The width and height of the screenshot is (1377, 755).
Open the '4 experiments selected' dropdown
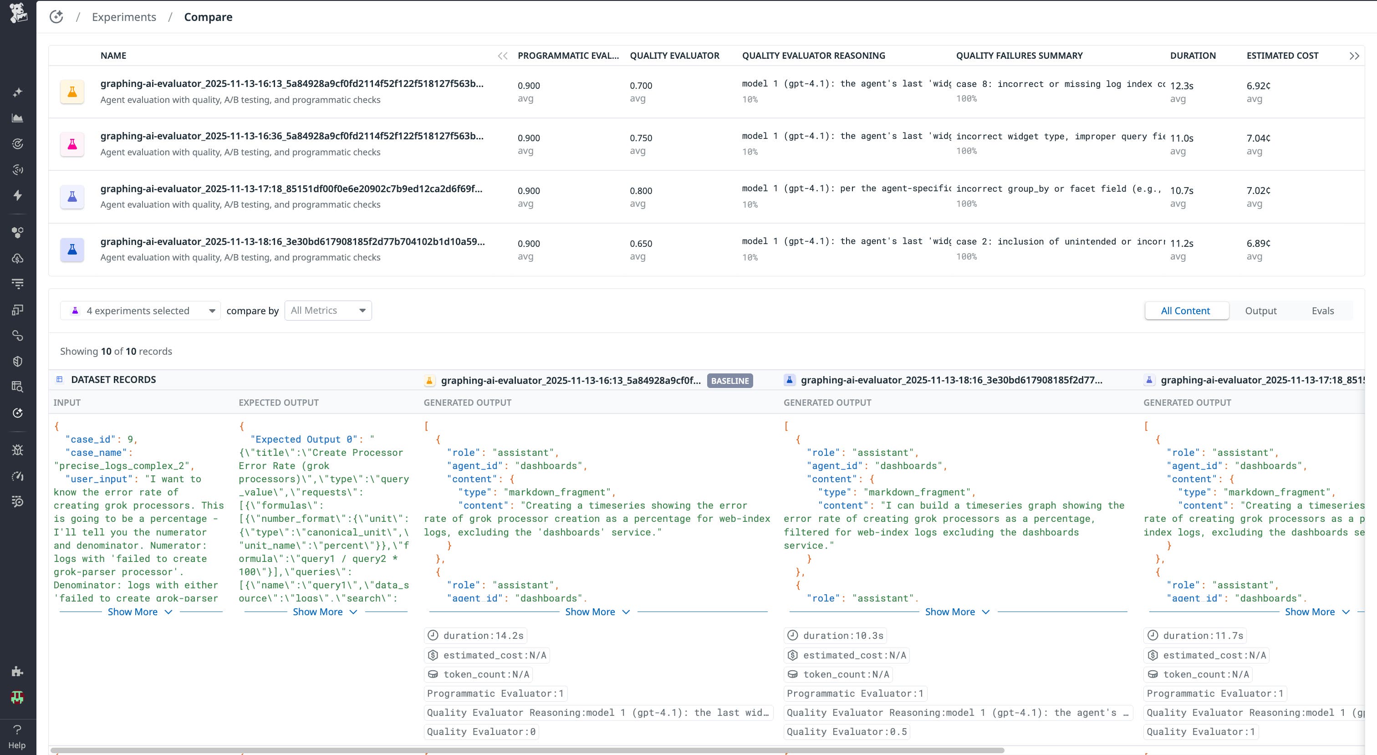(141, 310)
